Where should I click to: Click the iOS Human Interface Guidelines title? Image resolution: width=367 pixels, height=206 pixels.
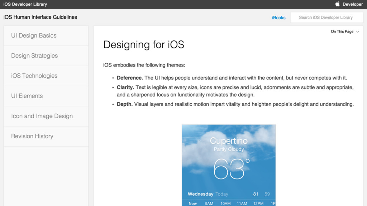tap(40, 17)
